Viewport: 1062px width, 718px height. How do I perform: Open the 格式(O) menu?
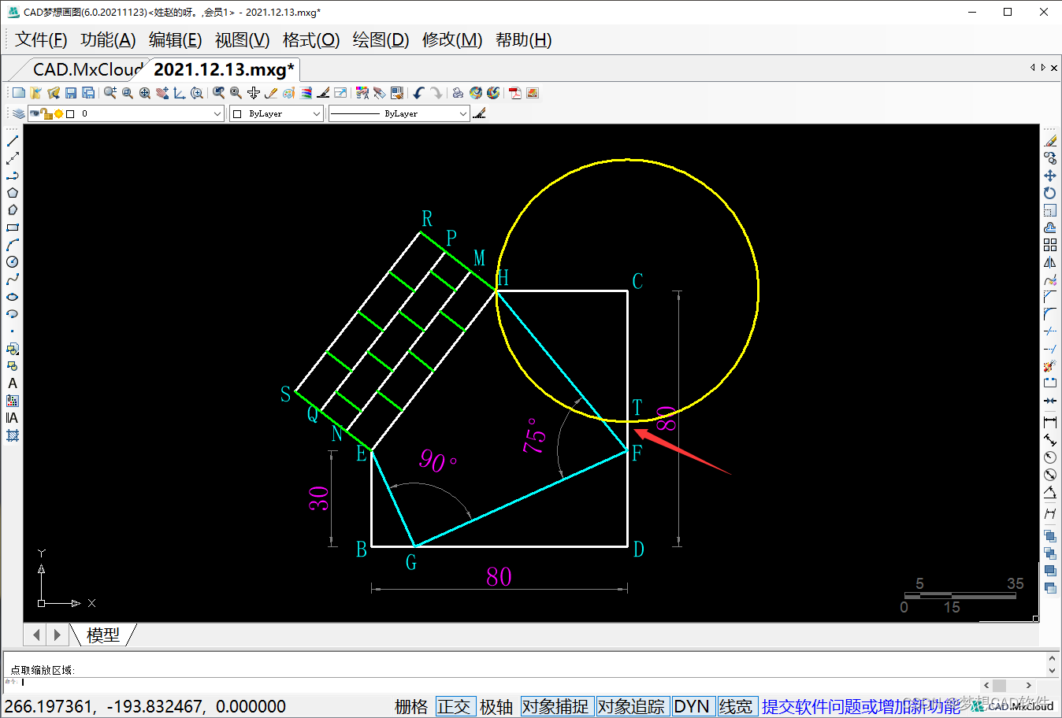[311, 39]
